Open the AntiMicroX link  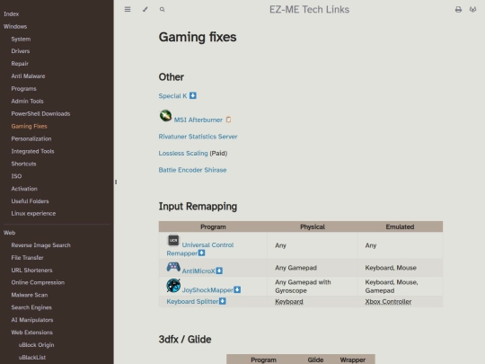click(x=198, y=271)
